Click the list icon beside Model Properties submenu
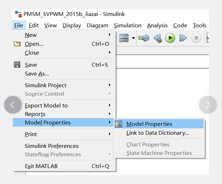 (x=119, y=124)
